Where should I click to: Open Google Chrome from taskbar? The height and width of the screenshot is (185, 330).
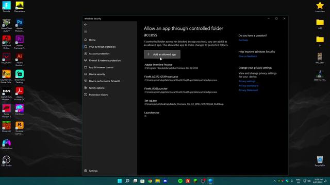click(x=150, y=181)
